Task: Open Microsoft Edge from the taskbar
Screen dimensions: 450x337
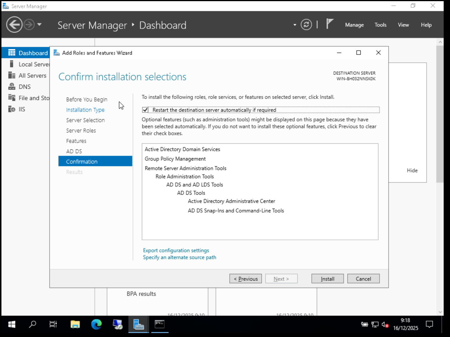Action: [96, 324]
